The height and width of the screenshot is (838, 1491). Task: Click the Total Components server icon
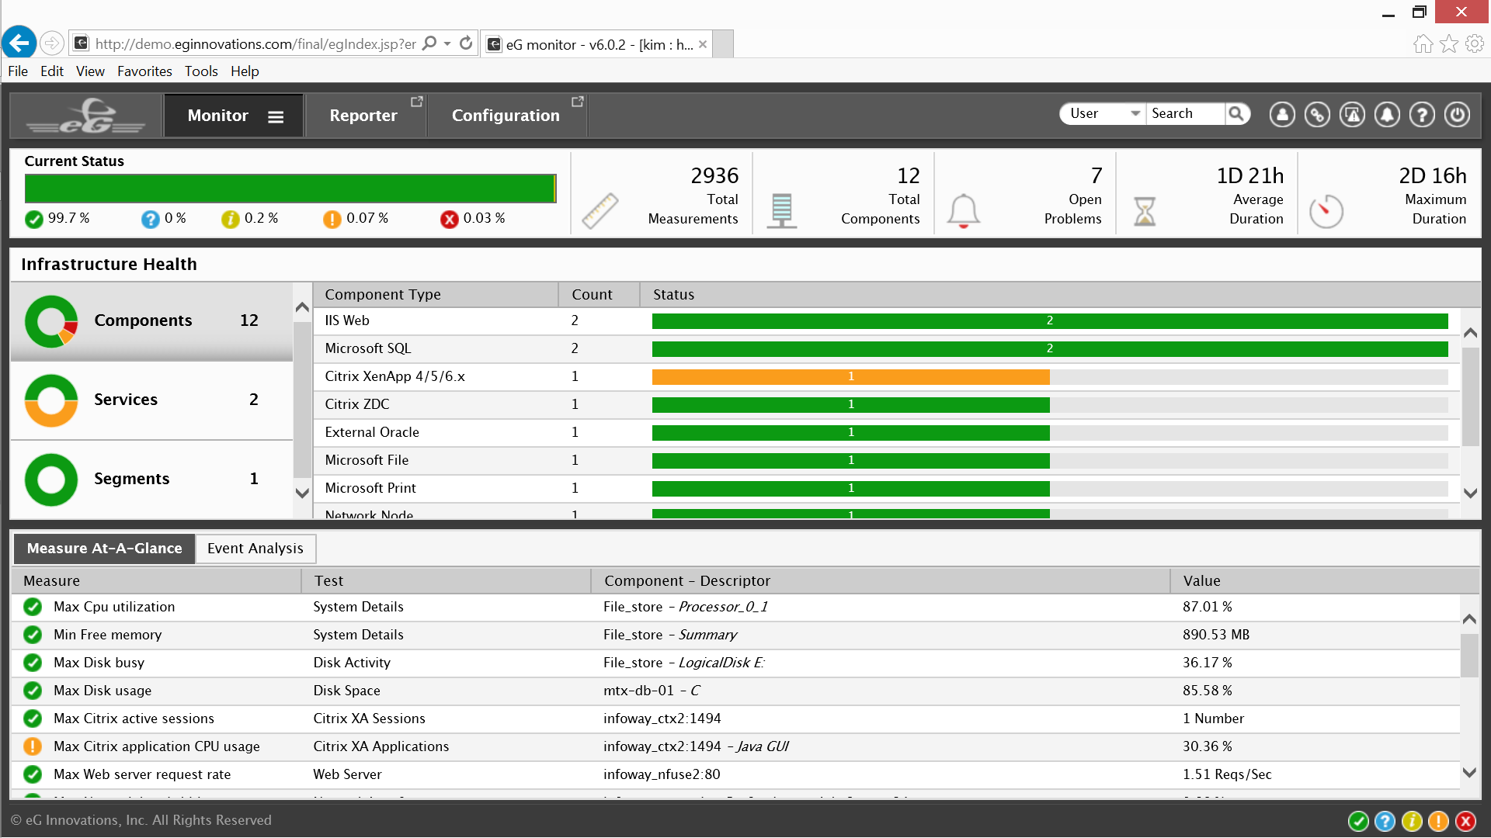click(782, 210)
